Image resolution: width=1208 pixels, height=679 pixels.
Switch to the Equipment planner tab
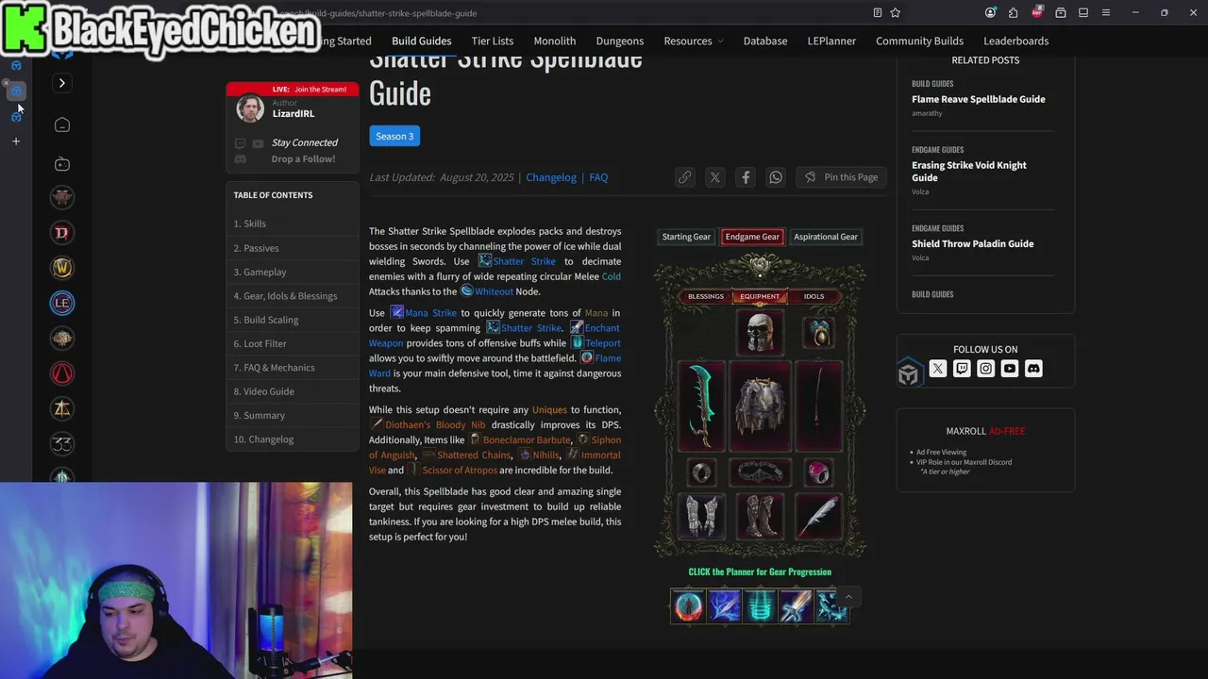click(760, 296)
